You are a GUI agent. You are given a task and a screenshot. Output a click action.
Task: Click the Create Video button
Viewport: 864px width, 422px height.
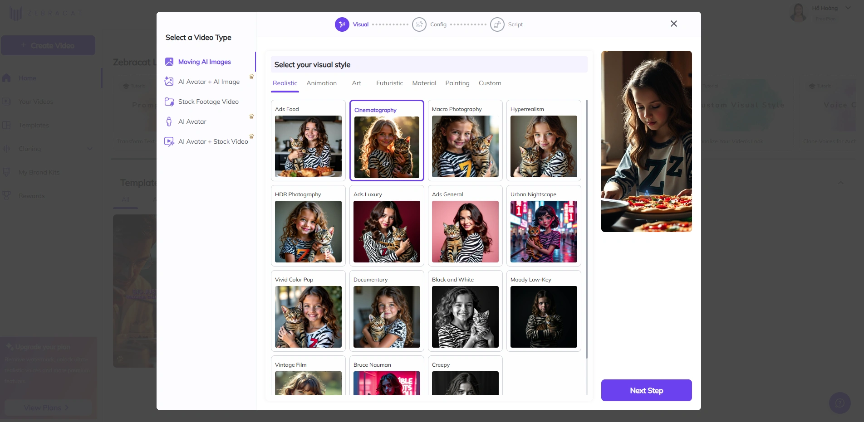48,45
